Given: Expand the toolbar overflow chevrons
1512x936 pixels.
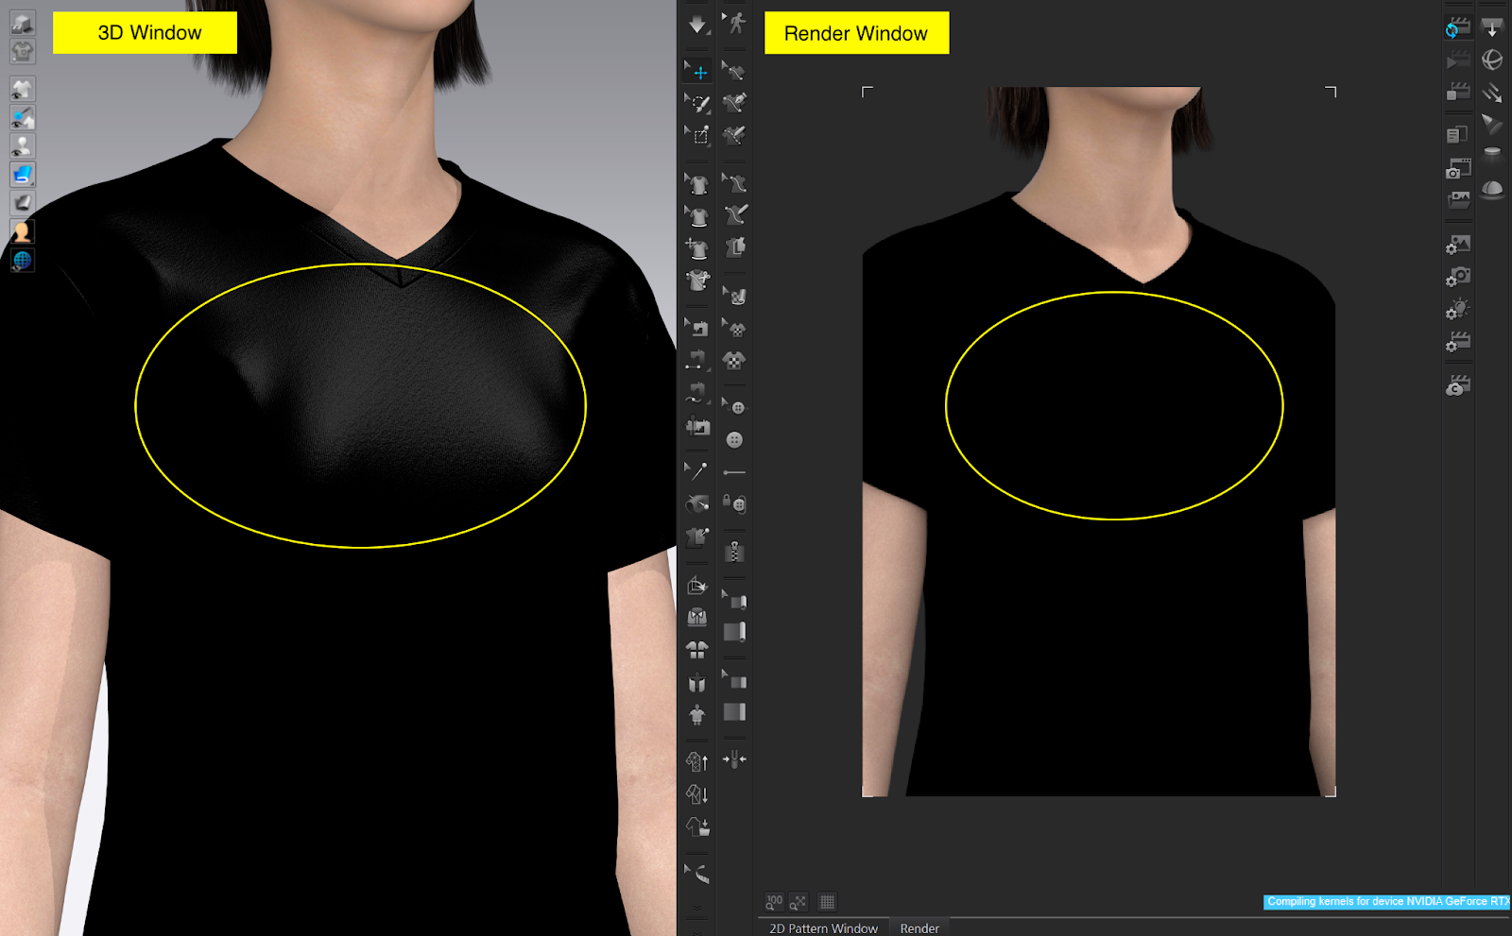Looking at the screenshot, I should pyautogui.click(x=697, y=908).
